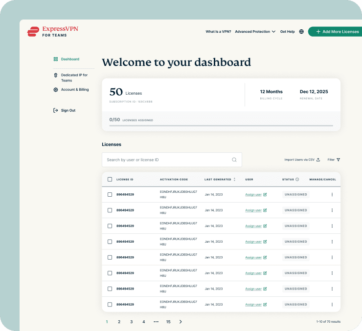
Task: Open the three-dot manage menu in fourth row
Action: click(332, 242)
